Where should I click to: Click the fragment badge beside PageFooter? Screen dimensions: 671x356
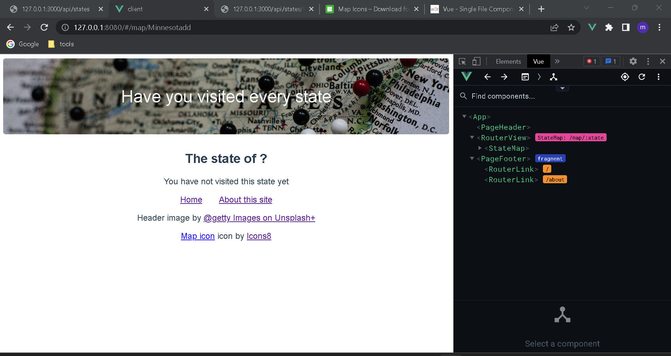point(550,159)
